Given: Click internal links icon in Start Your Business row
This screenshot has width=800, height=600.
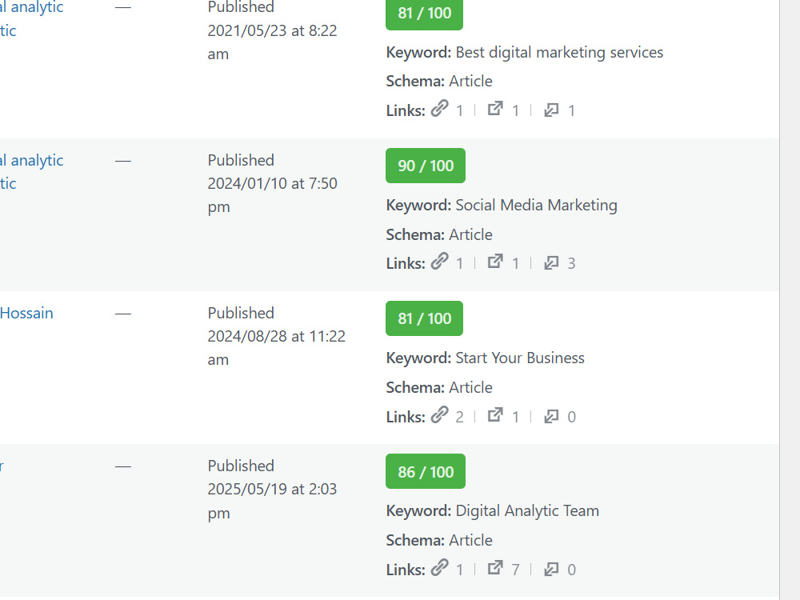Looking at the screenshot, I should (x=439, y=414).
